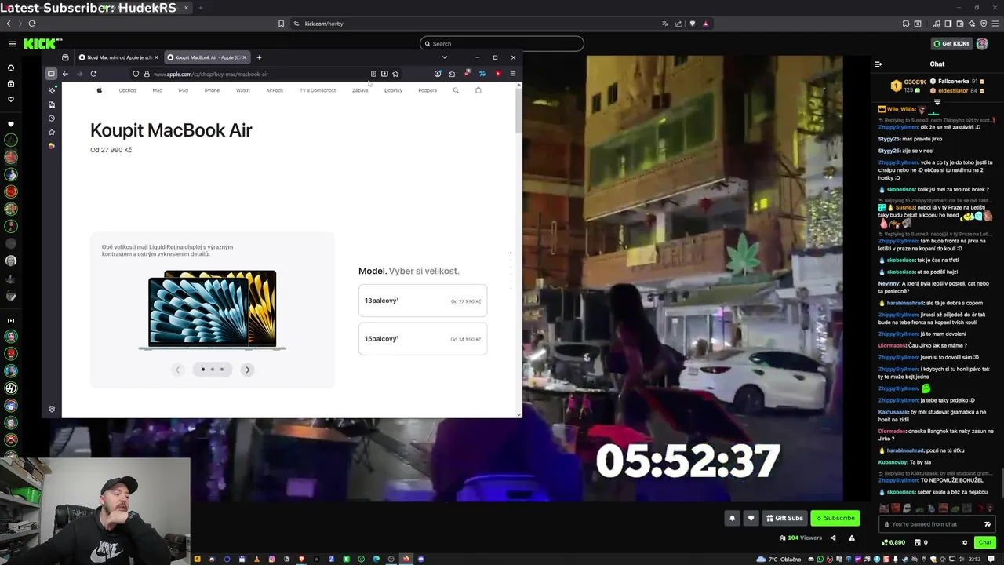
Task: Click the MacBook Air product image
Action: [212, 310]
